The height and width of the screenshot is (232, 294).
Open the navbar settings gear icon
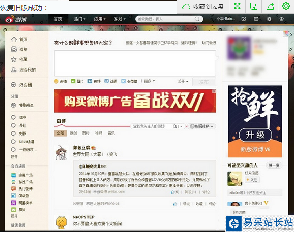[x=269, y=19]
